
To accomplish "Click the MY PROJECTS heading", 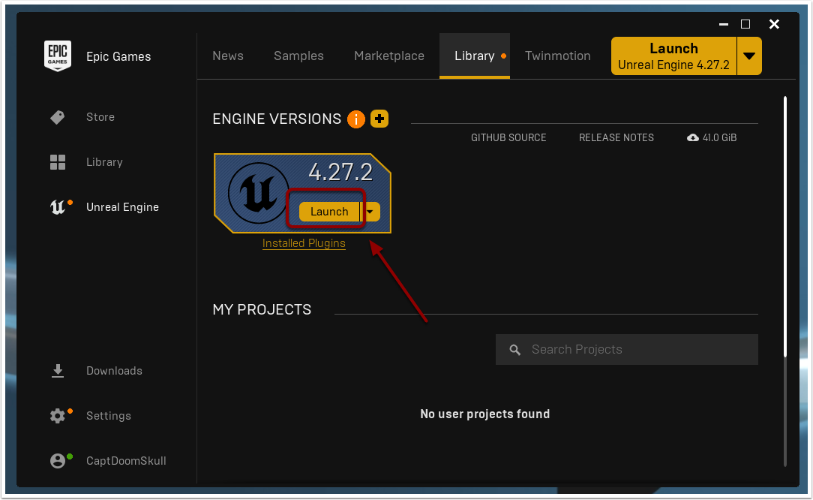I will coord(262,310).
